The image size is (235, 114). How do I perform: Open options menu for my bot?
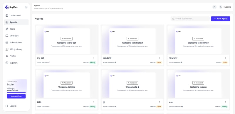click(x=94, y=58)
